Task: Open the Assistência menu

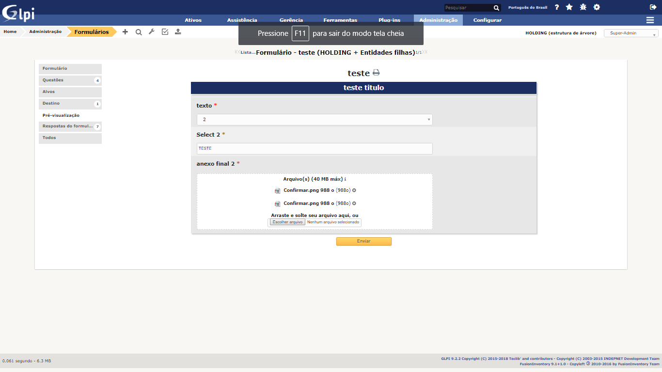Action: click(242, 20)
